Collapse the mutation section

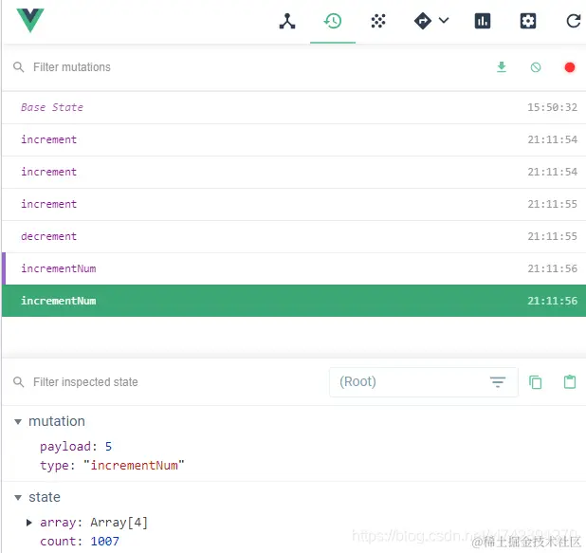point(18,422)
